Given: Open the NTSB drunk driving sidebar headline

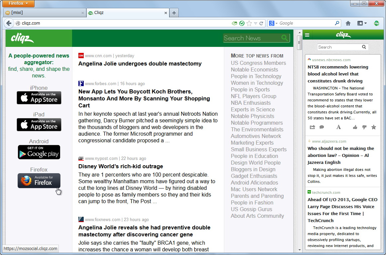Looking at the screenshot, I should pos(338,74).
